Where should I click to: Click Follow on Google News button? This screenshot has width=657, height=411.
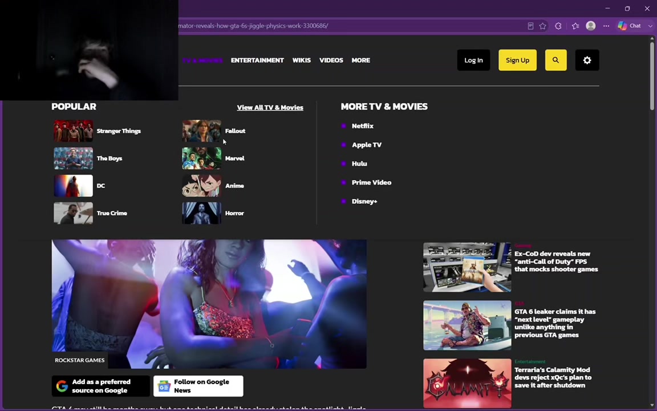[198, 386]
